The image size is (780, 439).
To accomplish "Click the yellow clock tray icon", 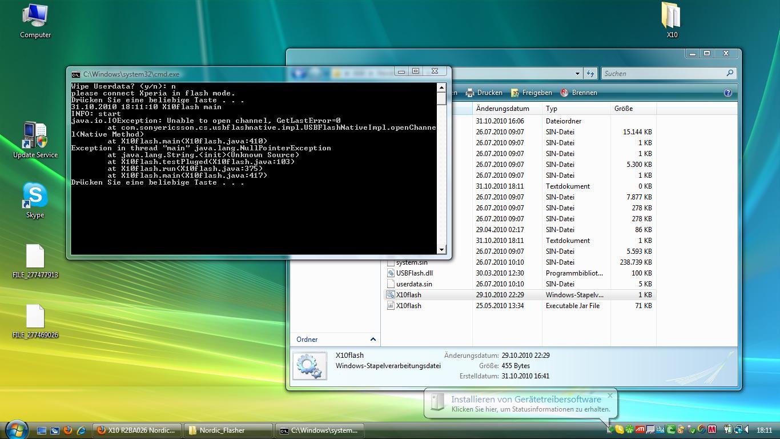I will coord(620,429).
